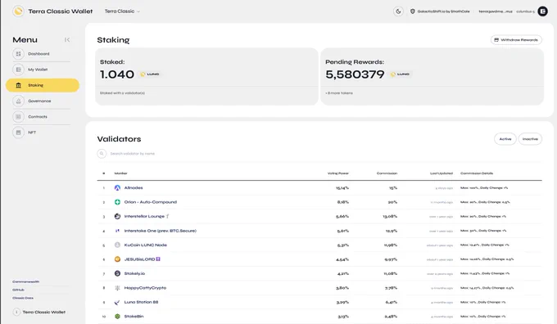Open the Terra Classic network dropdown
The width and height of the screenshot is (557, 324).
[x=122, y=11]
